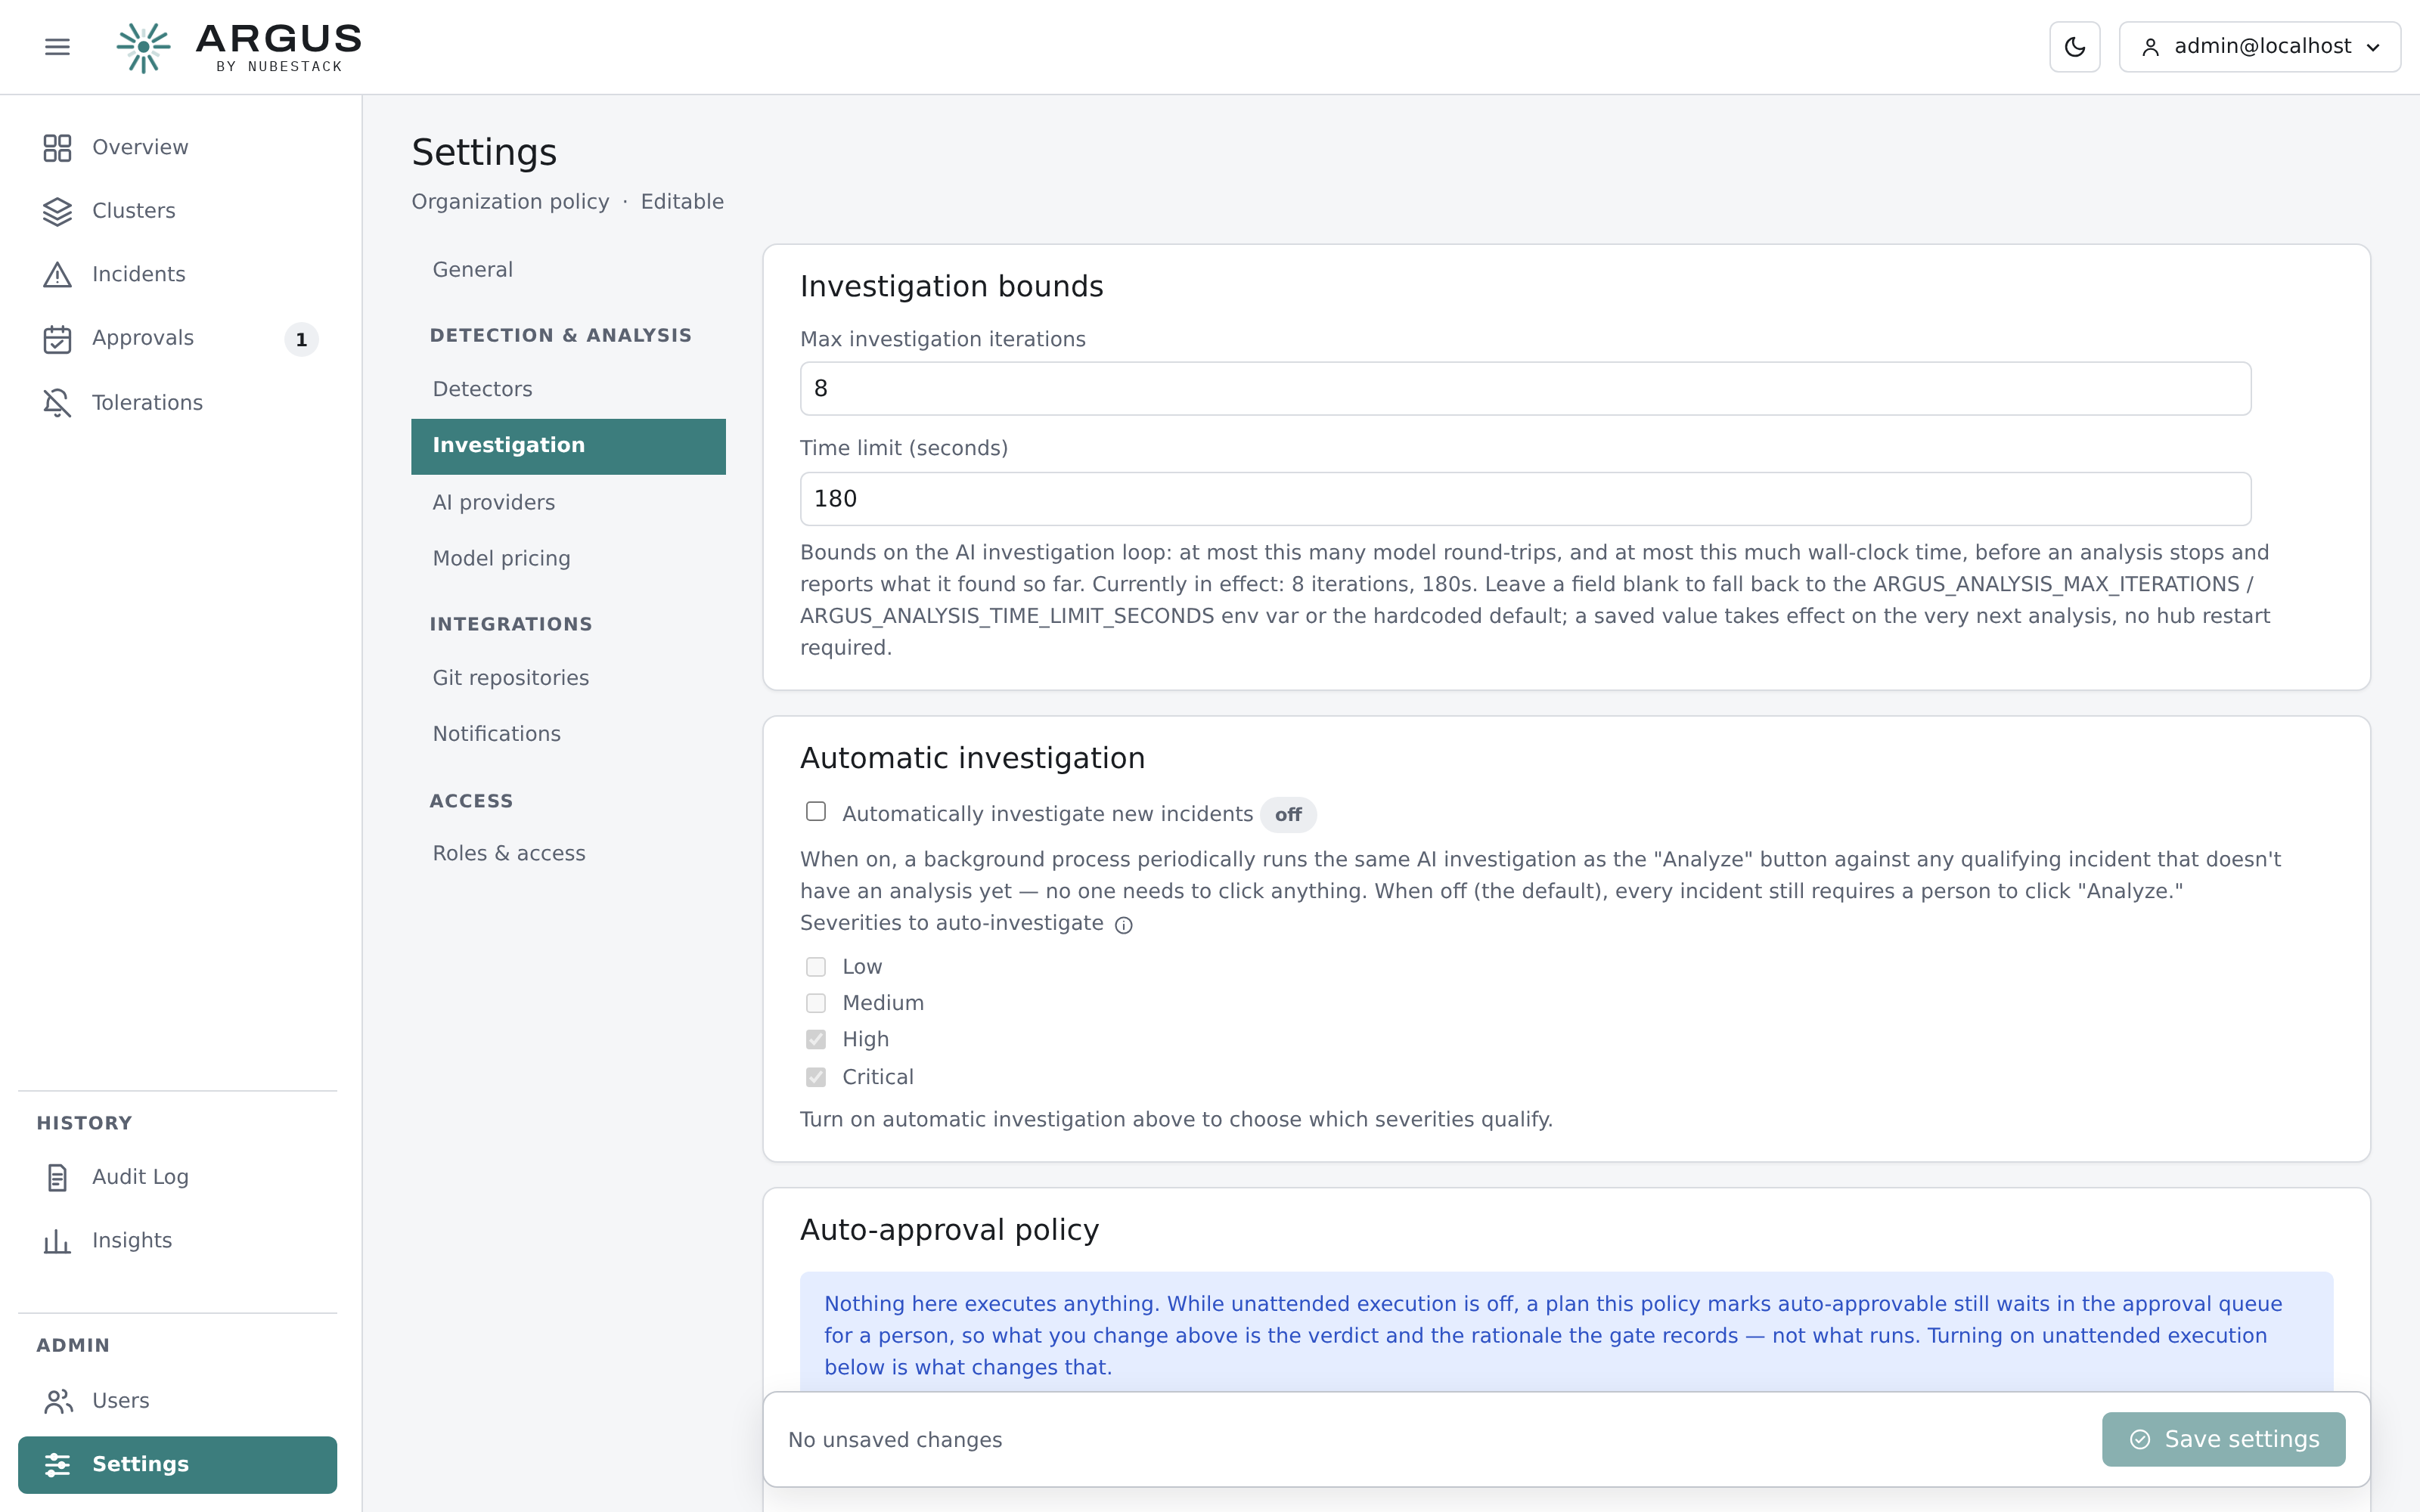Viewport: 2420px width, 1512px height.
Task: Click the Settings sliders icon
Action: (57, 1465)
